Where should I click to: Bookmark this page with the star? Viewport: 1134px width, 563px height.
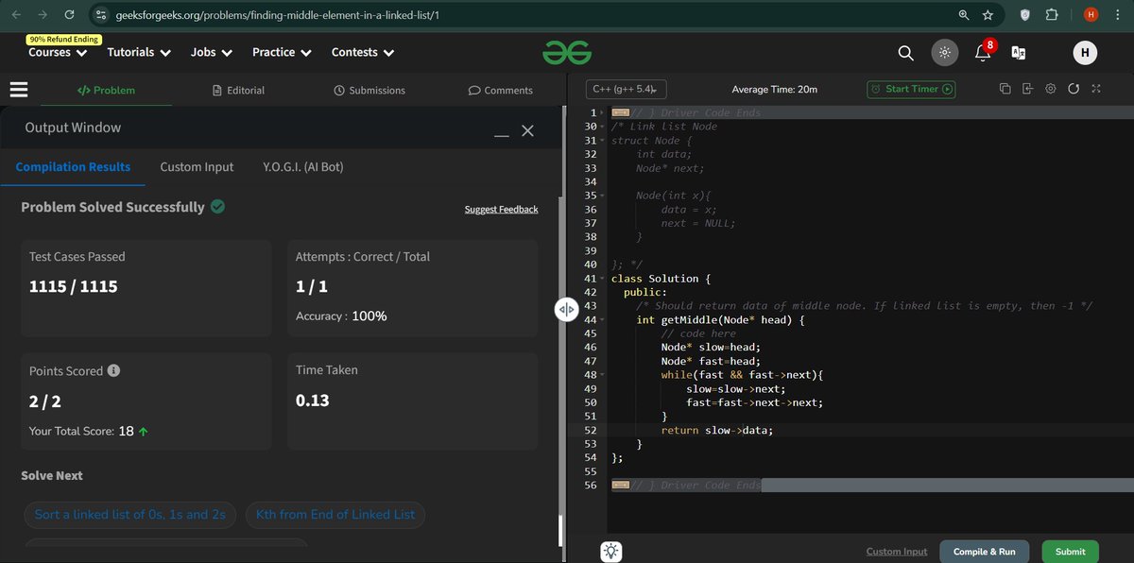pyautogui.click(x=988, y=15)
